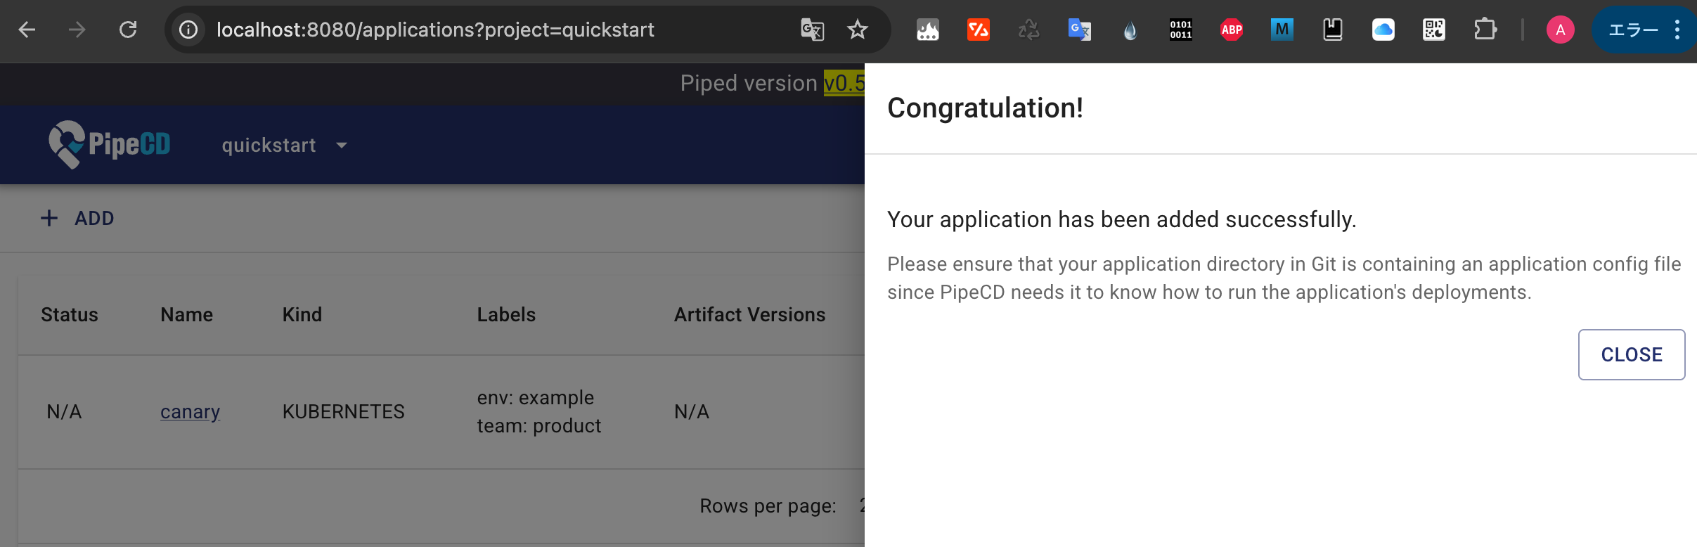Open the Chrome three-dot menu

click(x=1677, y=30)
